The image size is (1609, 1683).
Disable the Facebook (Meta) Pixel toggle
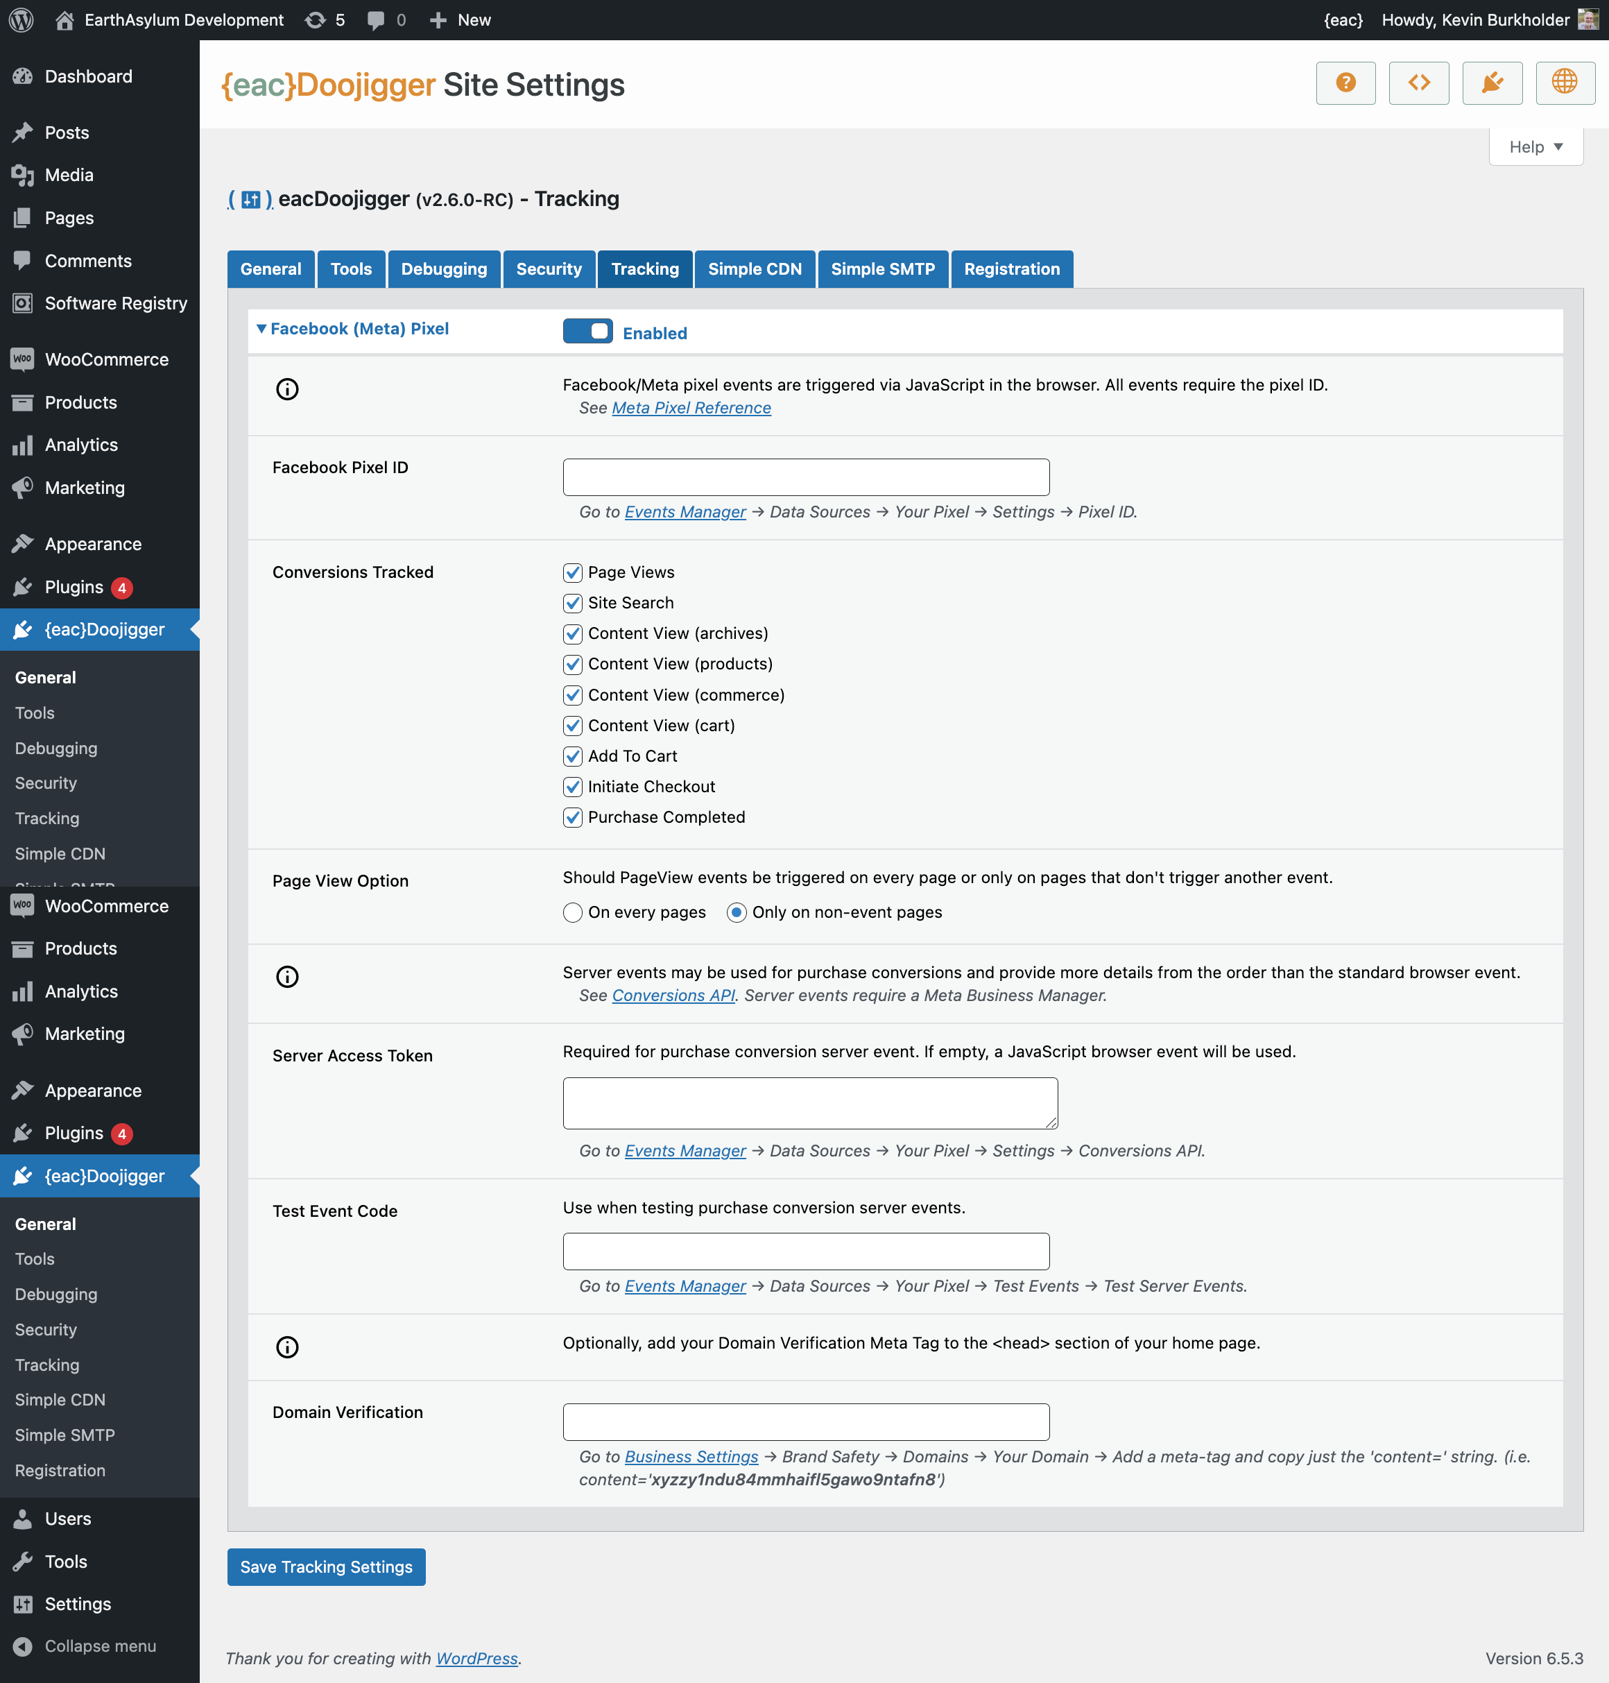pyautogui.click(x=587, y=331)
